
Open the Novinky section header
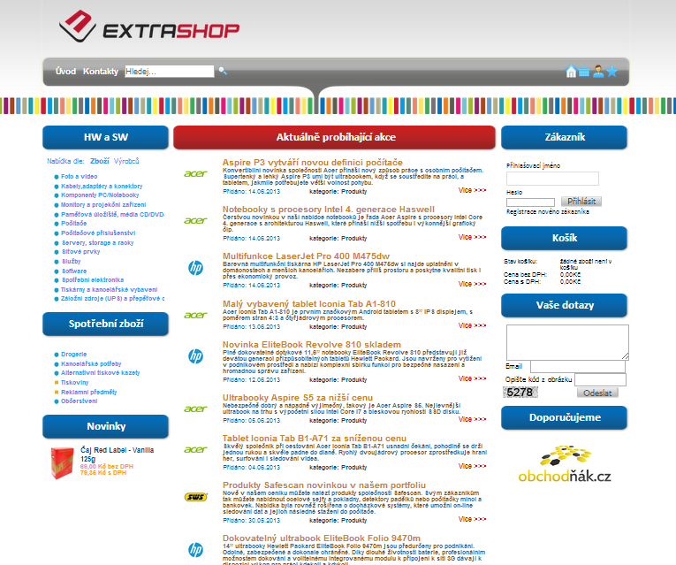(x=106, y=426)
